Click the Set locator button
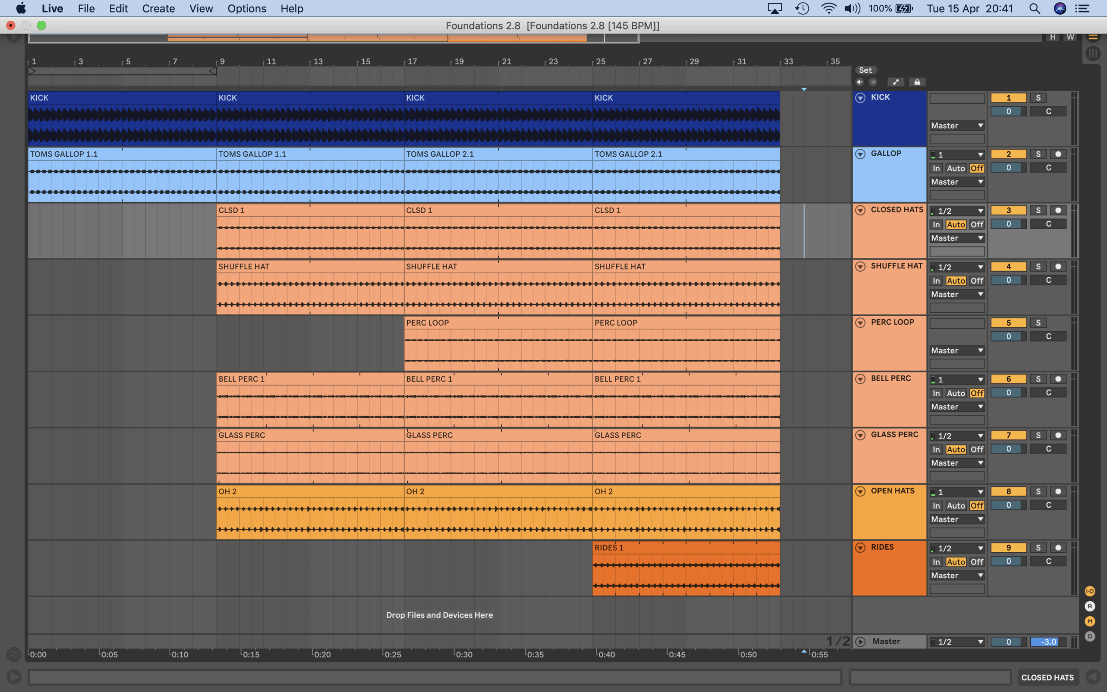Screen dimensions: 1107x692 [x=865, y=70]
